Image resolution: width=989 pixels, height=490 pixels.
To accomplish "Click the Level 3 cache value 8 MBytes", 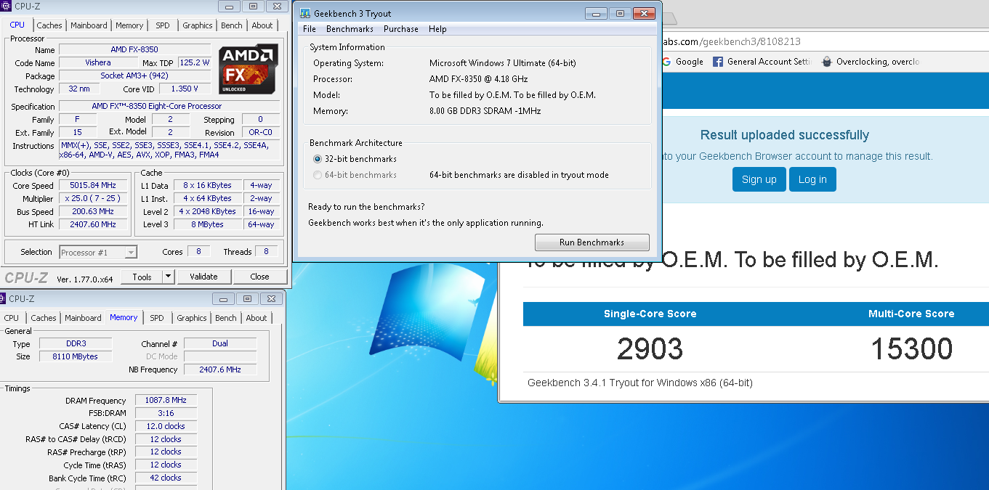I will 209,225.
